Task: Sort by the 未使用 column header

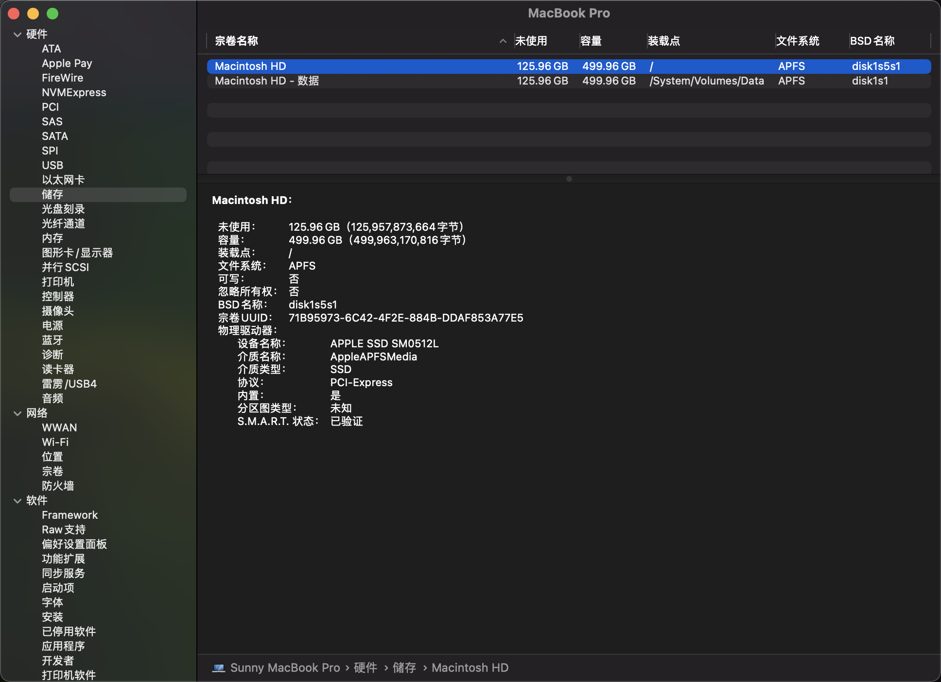Action: 531,41
